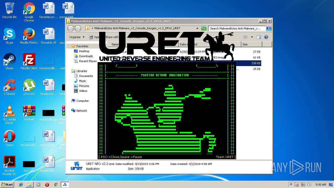Refresh the folder via address bar button

204,28
